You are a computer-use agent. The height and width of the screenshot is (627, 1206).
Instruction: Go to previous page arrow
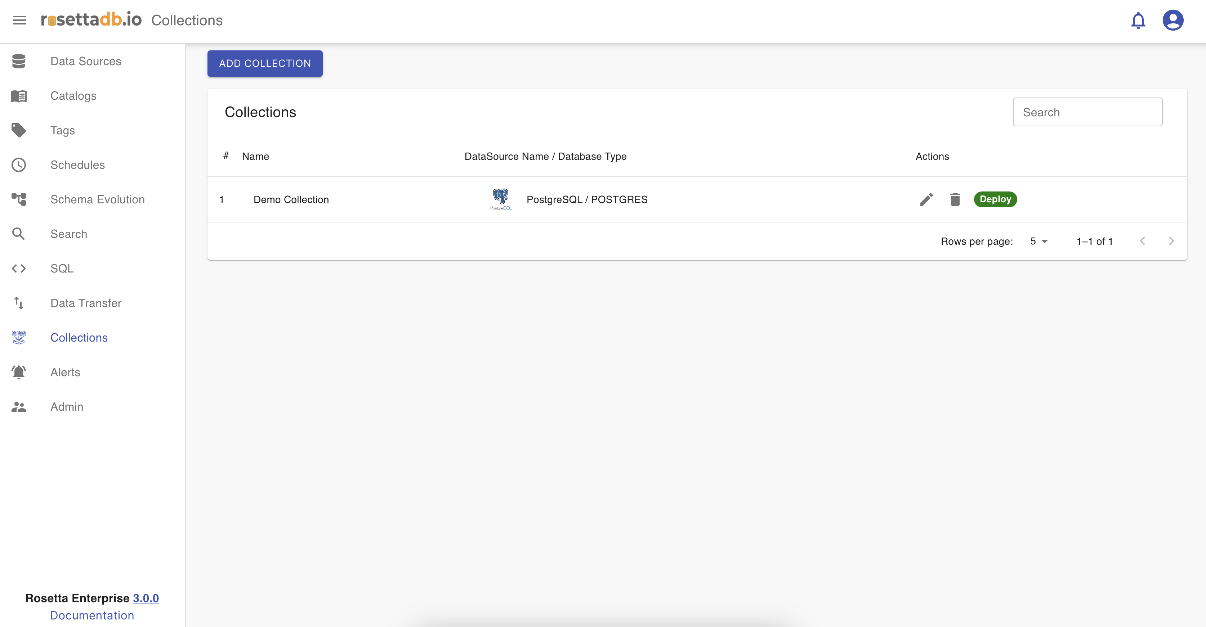click(1142, 241)
